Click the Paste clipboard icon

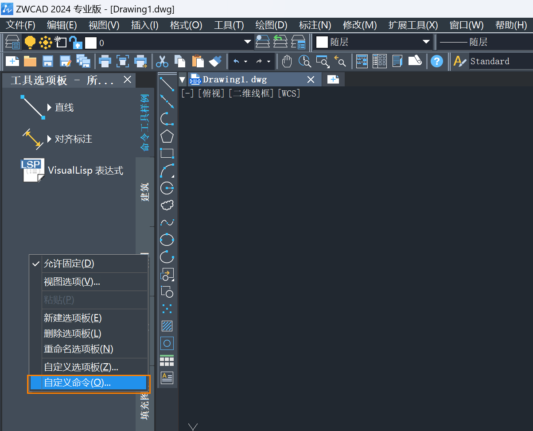point(198,61)
